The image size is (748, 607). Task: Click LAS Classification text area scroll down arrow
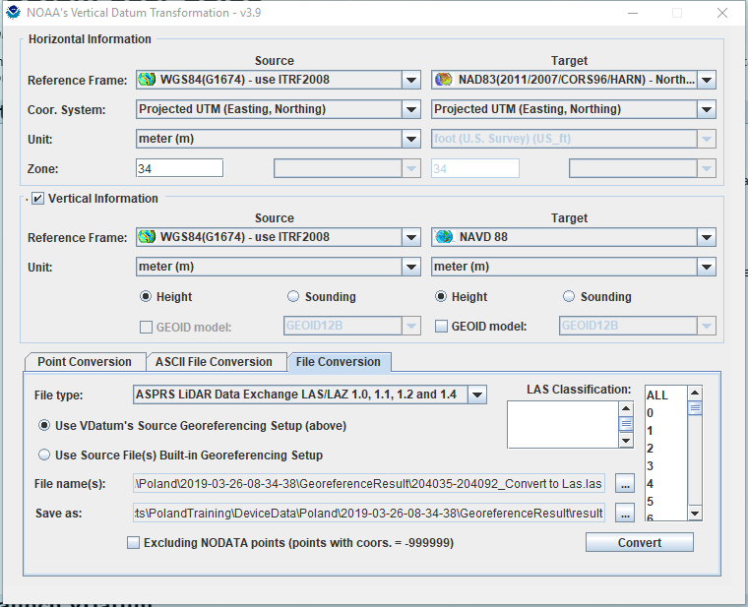[x=626, y=441]
